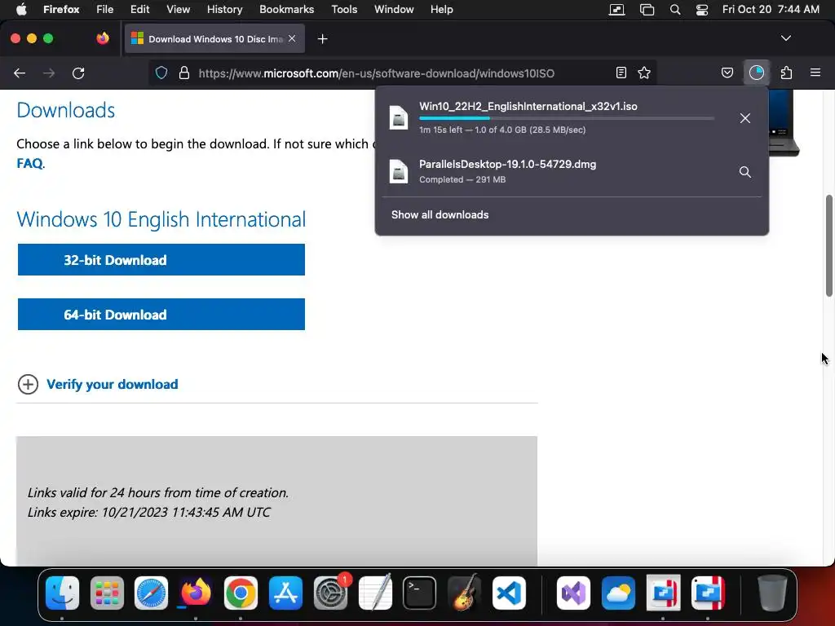Screen dimensions: 835x626
Task: Click the Stage Manager windows menu bar icon
Action: pyautogui.click(x=647, y=10)
